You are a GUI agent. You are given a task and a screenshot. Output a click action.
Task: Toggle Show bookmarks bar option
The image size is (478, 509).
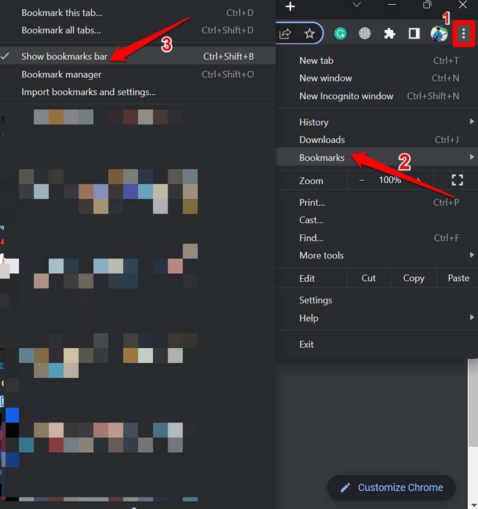pyautogui.click(x=65, y=56)
